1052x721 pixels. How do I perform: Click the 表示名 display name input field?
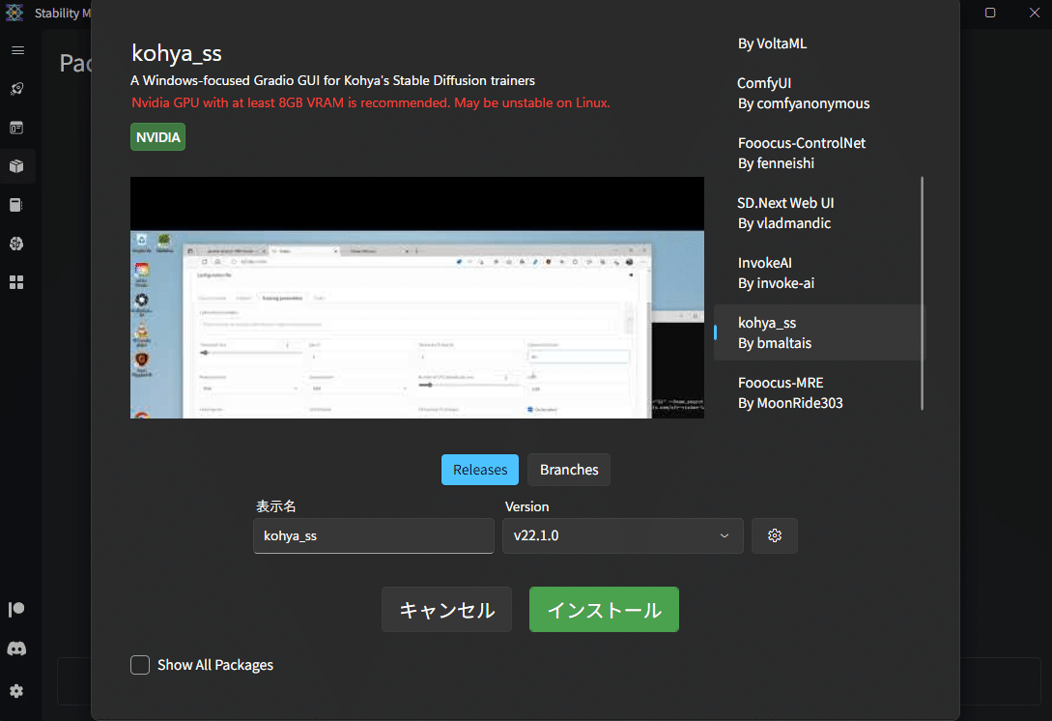[374, 535]
